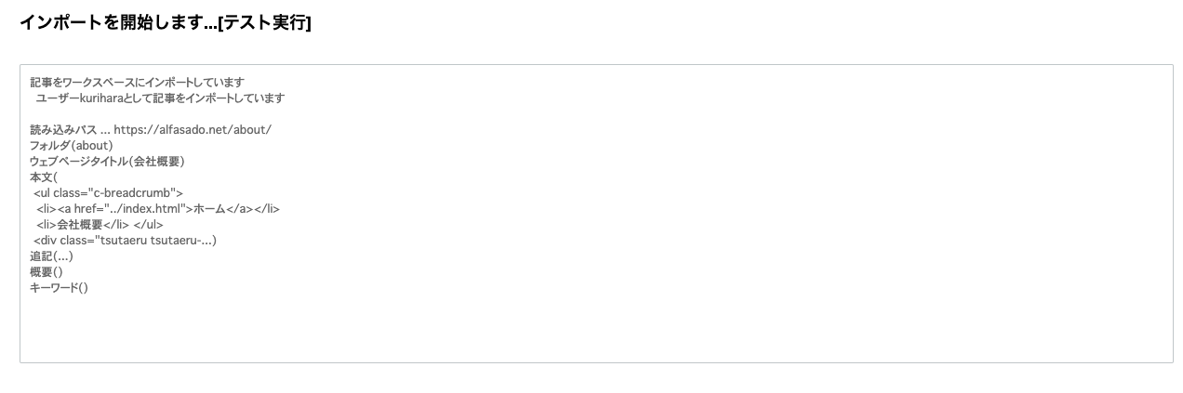
Task: Click the '[テスト実行]' text in the heading
Action: (x=264, y=23)
